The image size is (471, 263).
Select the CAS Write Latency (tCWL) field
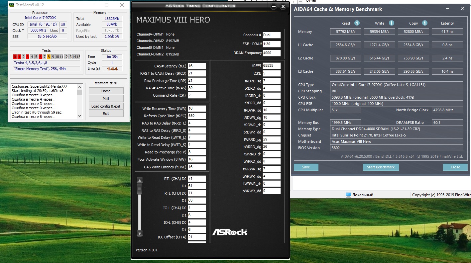coord(197,167)
